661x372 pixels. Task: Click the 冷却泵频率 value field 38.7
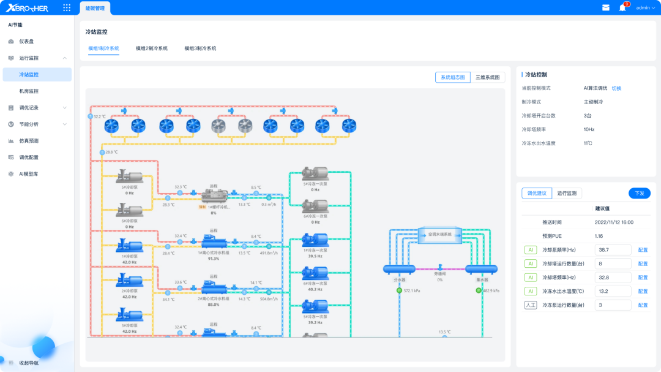coord(613,250)
